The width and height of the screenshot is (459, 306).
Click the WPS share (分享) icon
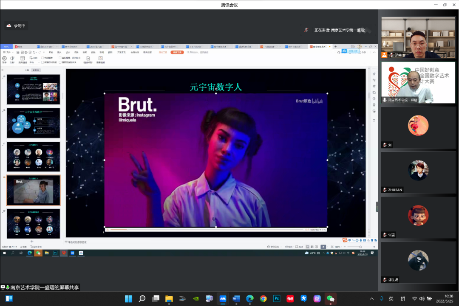(363, 52)
